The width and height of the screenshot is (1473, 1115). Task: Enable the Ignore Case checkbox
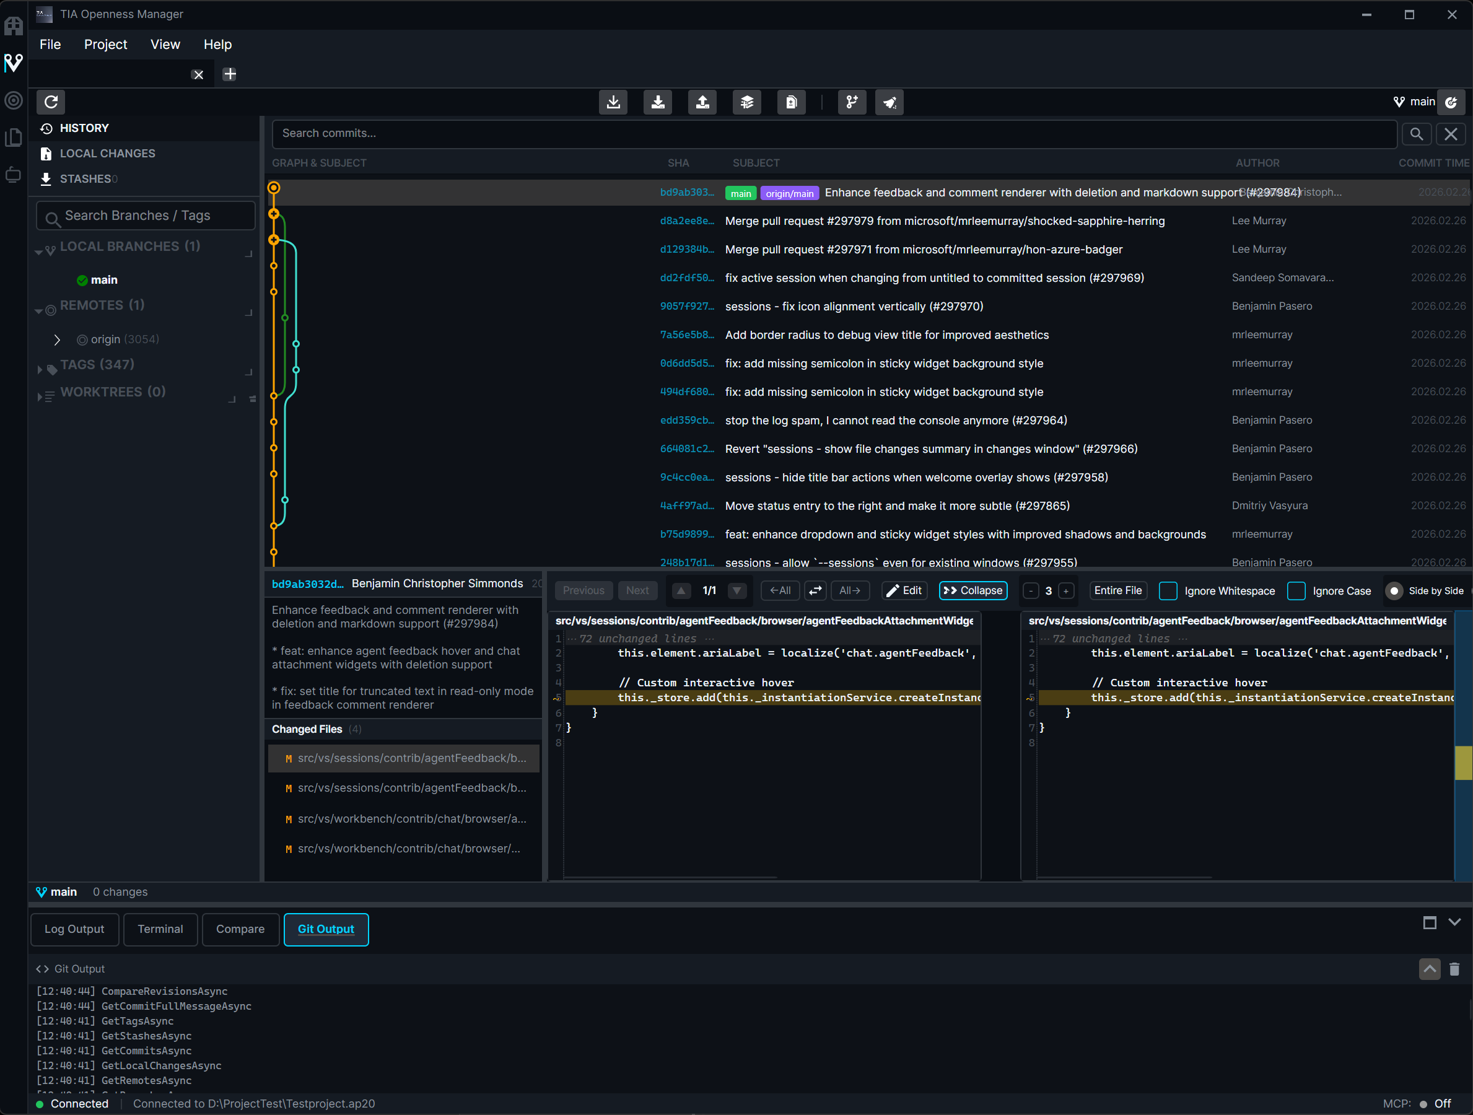(x=1296, y=591)
